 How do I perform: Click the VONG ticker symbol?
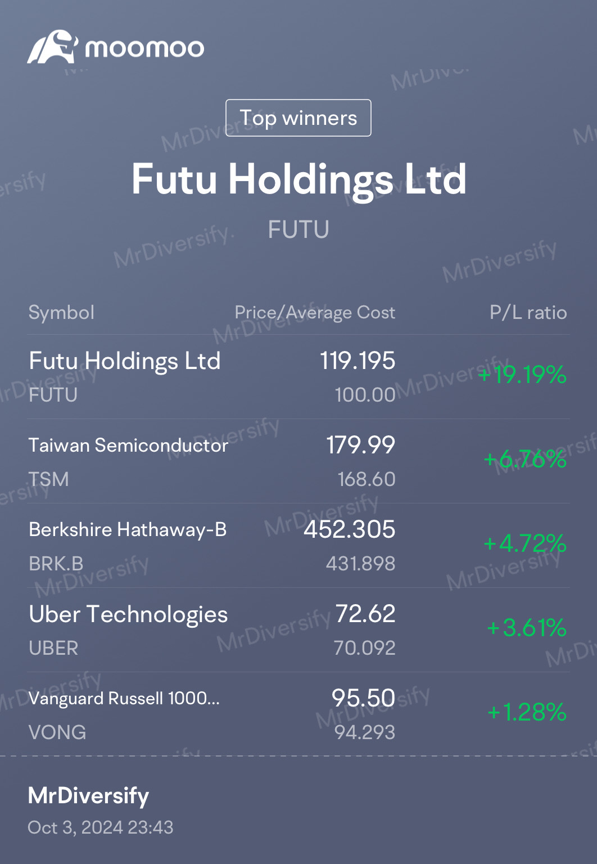(x=57, y=732)
